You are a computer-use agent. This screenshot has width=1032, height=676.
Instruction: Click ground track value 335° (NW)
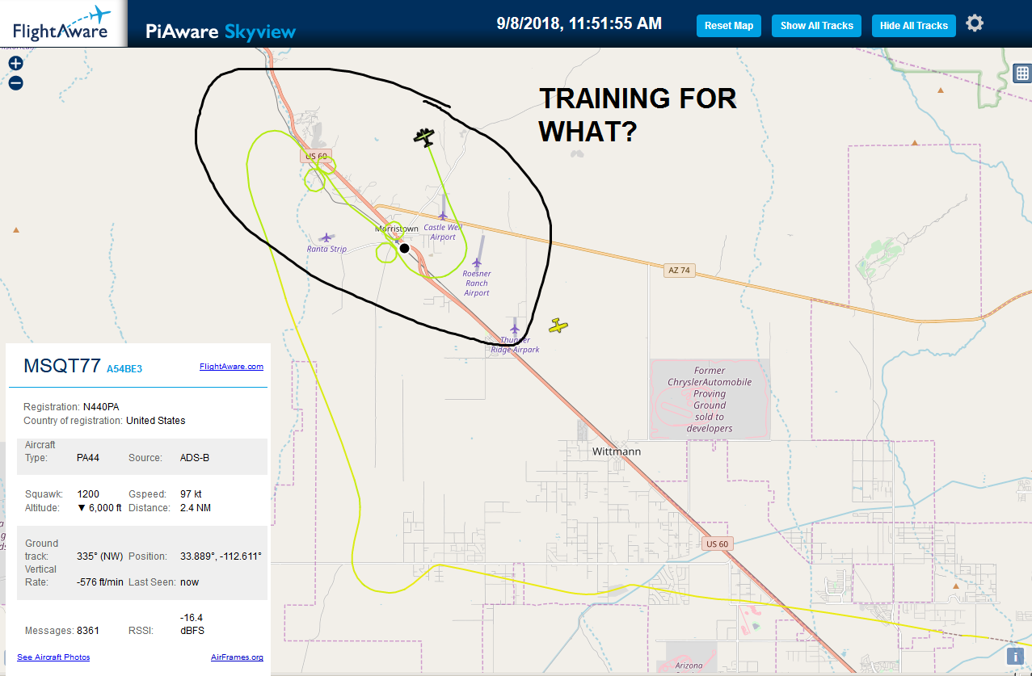100,556
